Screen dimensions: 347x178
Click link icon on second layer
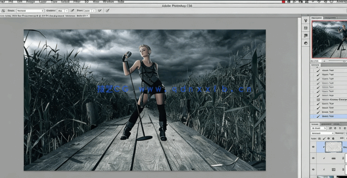[343, 158]
